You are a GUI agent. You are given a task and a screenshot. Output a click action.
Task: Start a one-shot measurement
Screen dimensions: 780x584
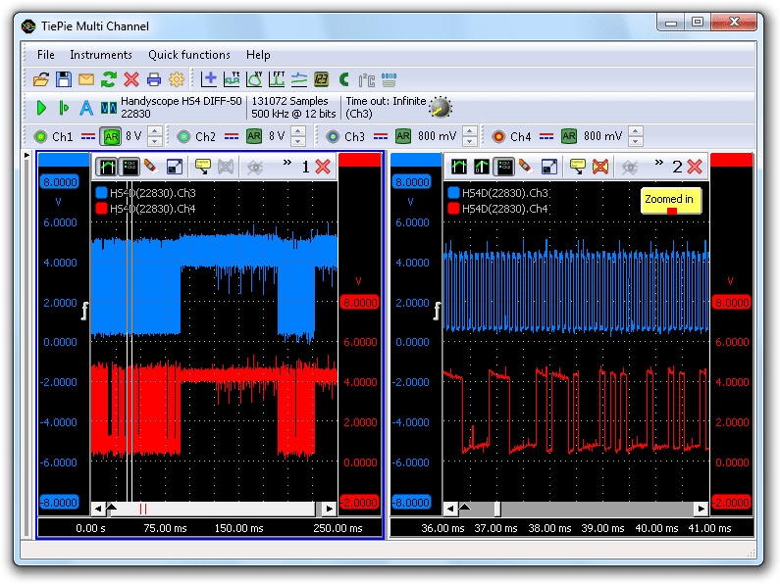(x=63, y=107)
